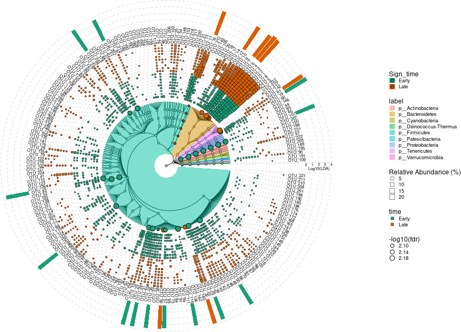Viewport: 461px width, 332px height.
Task: Click the OTU_221 tip label
Action: click(297, 175)
